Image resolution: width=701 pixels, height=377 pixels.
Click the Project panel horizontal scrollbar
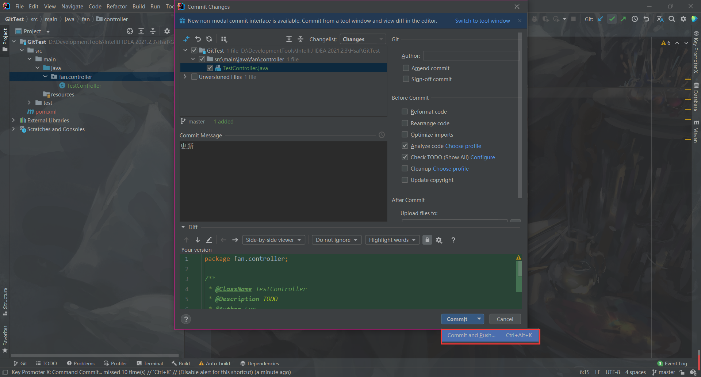pos(95,355)
